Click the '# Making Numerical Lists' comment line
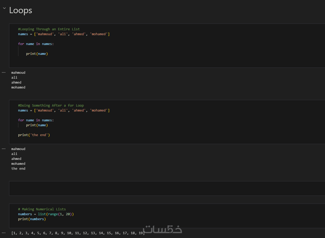325x238 pixels. [42, 209]
